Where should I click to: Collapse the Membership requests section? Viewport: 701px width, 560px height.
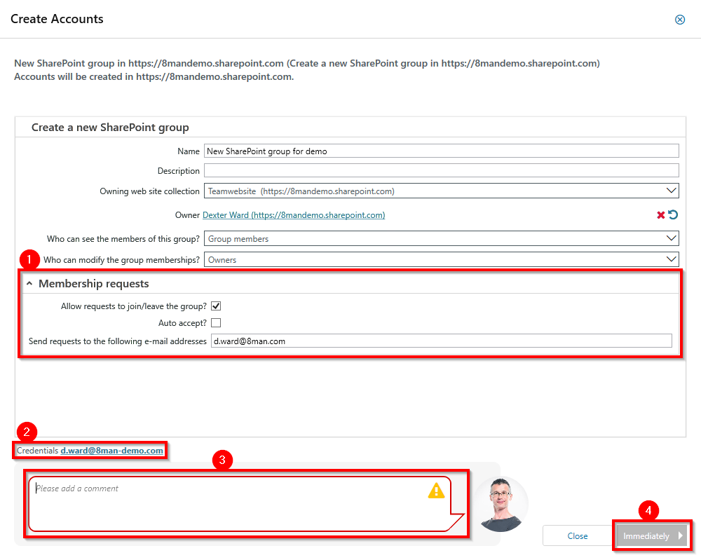(x=29, y=284)
